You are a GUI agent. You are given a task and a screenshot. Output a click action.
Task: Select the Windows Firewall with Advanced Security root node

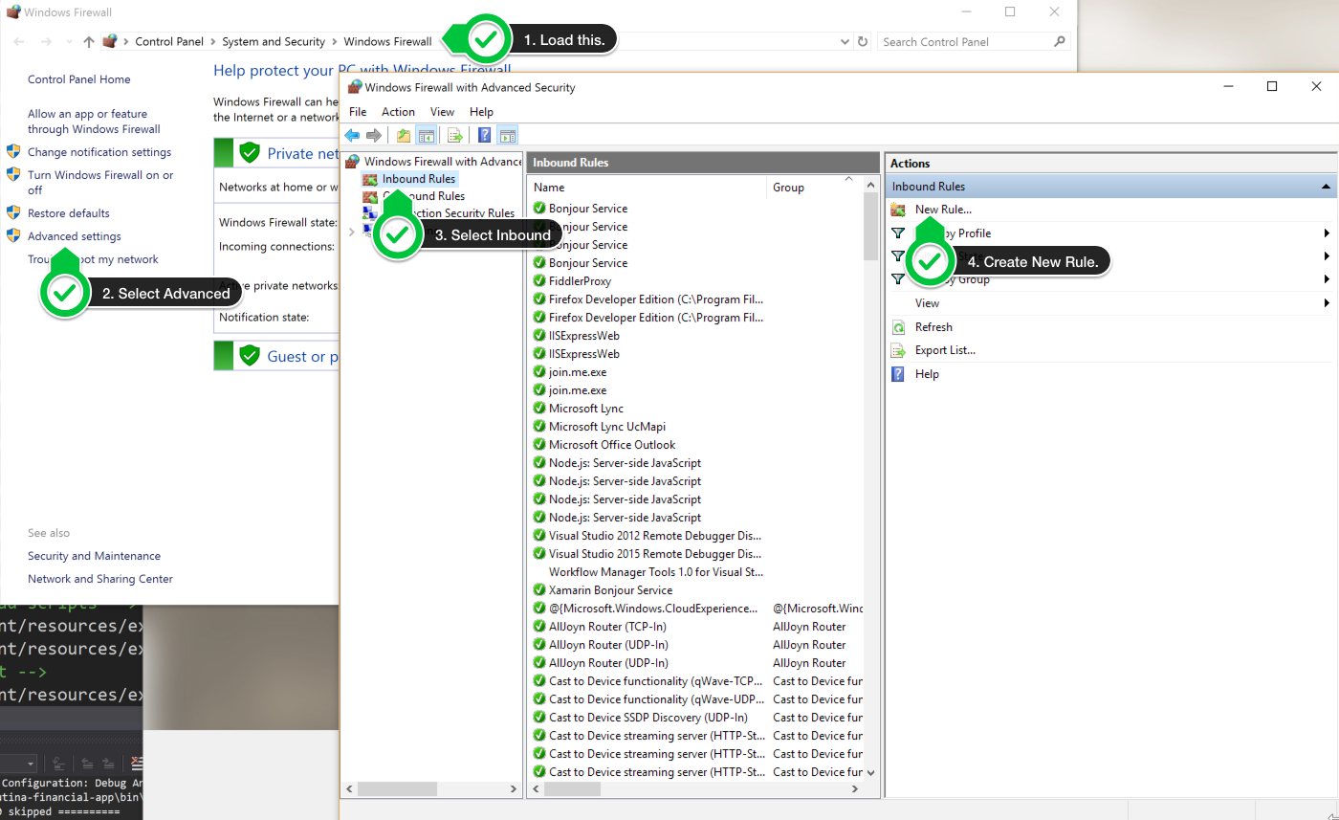(443, 162)
